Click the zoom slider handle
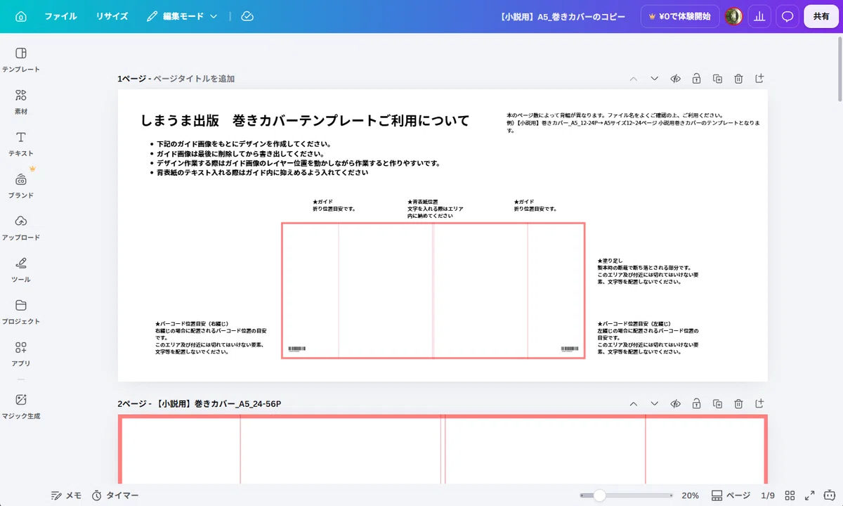Screen dimensions: 843x506 (599, 495)
